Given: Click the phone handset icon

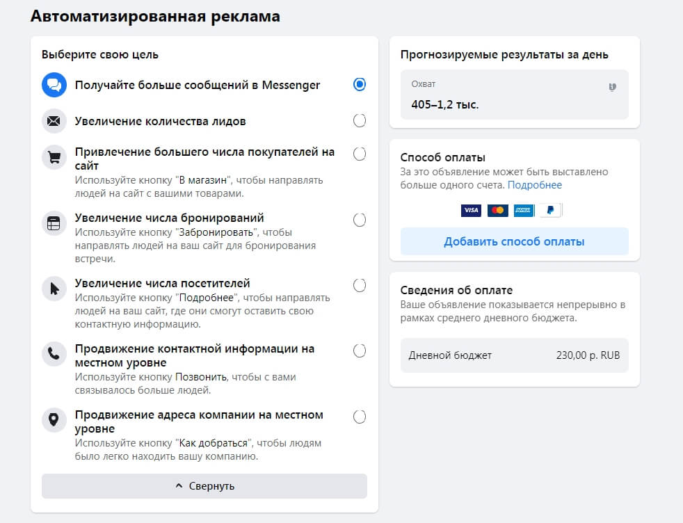Looking at the screenshot, I should (x=54, y=354).
